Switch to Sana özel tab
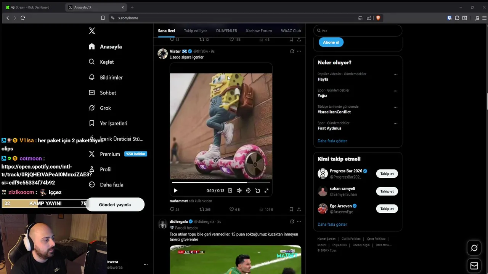 click(x=166, y=31)
